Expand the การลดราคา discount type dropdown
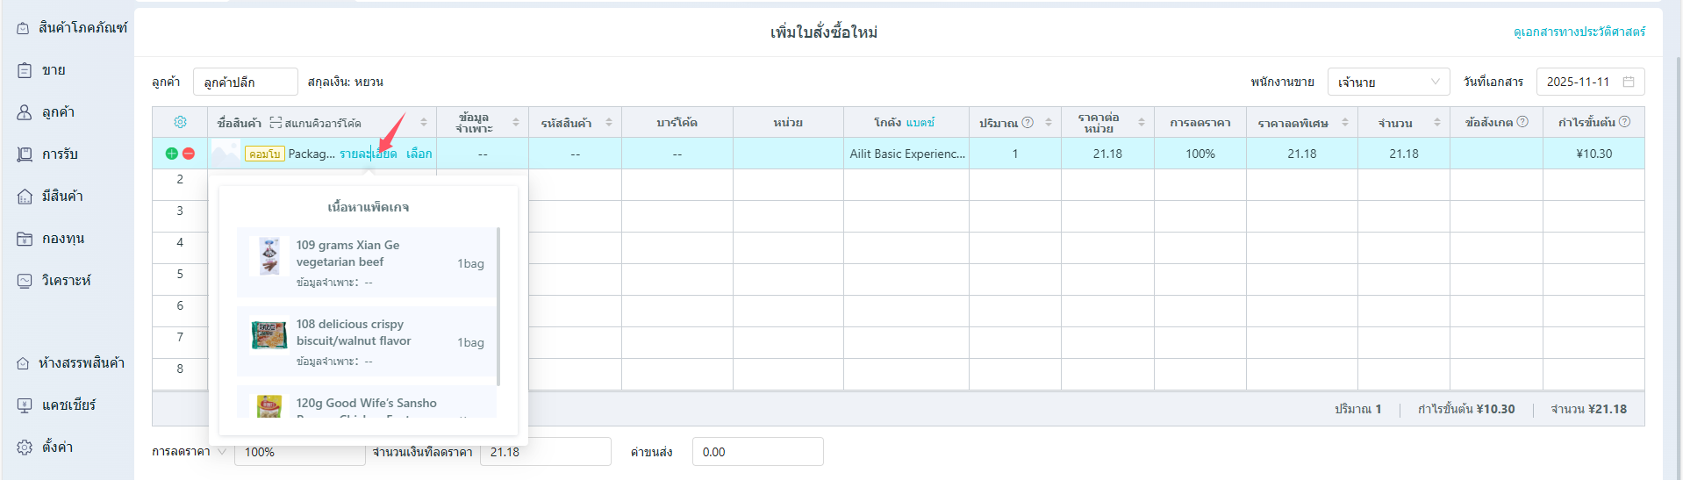The image size is (1683, 480). [x=222, y=452]
